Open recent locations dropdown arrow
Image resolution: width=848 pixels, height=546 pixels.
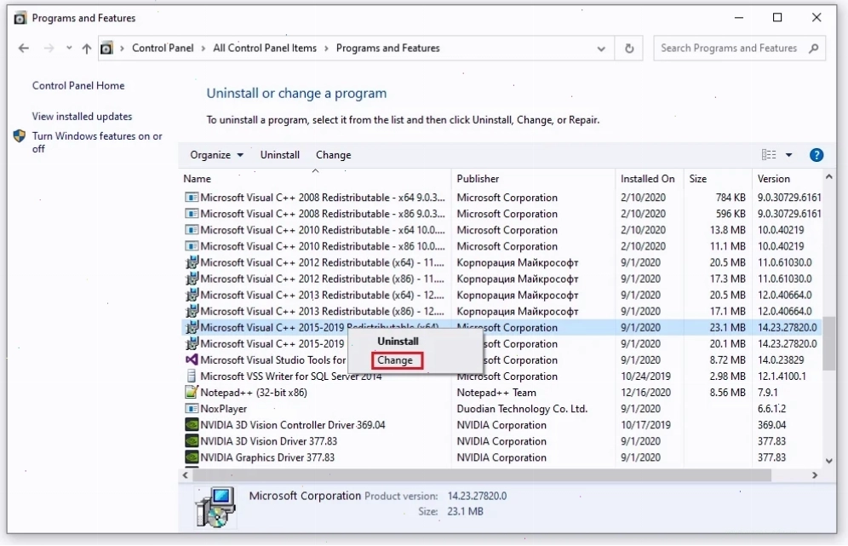[69, 49]
